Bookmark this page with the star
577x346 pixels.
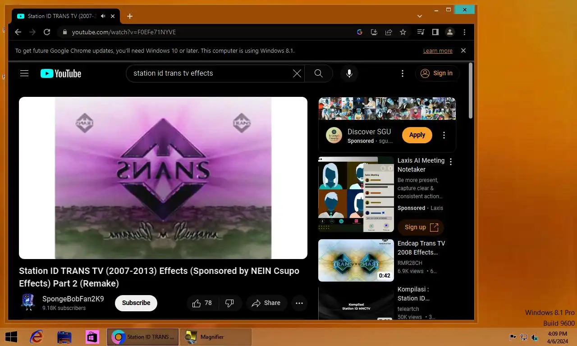coord(403,32)
